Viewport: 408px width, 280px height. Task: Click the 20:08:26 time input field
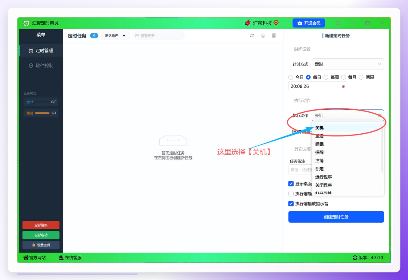tap(317, 87)
